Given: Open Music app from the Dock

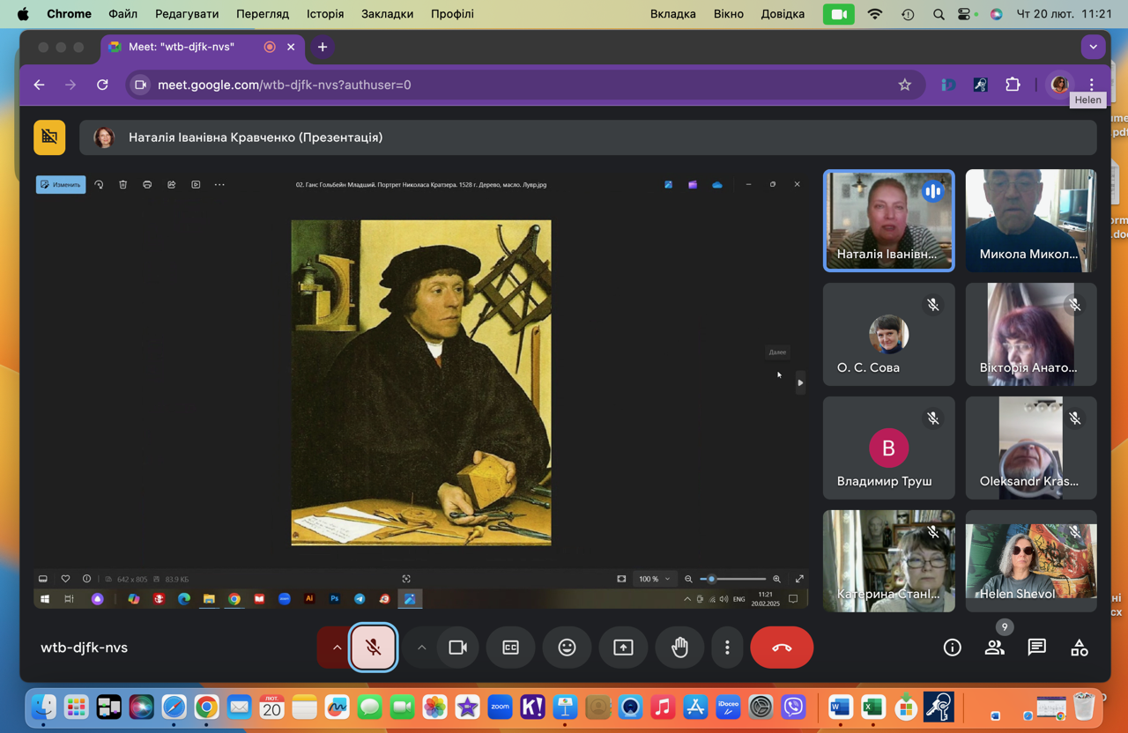Looking at the screenshot, I should (663, 707).
